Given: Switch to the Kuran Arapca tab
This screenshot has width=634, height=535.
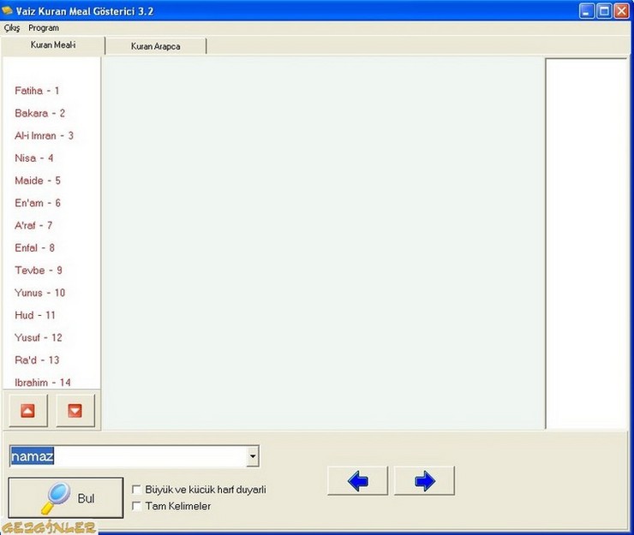Looking at the screenshot, I should tap(155, 46).
